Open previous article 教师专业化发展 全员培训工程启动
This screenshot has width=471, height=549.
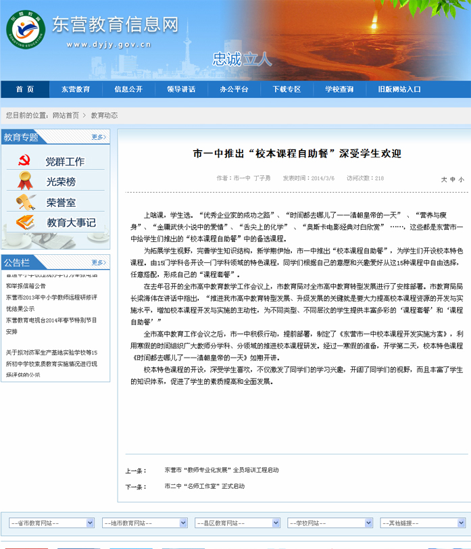pos(222,470)
